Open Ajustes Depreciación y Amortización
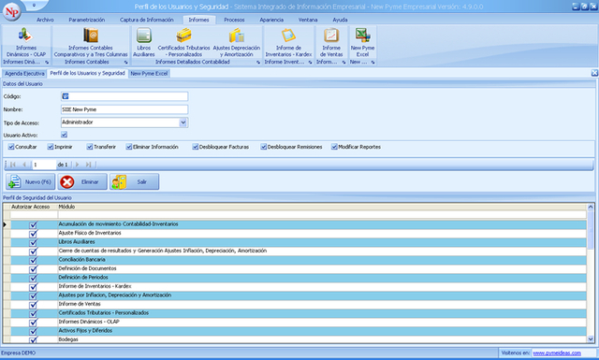Image resolution: width=599 pixels, height=360 pixels. pyautogui.click(x=237, y=42)
